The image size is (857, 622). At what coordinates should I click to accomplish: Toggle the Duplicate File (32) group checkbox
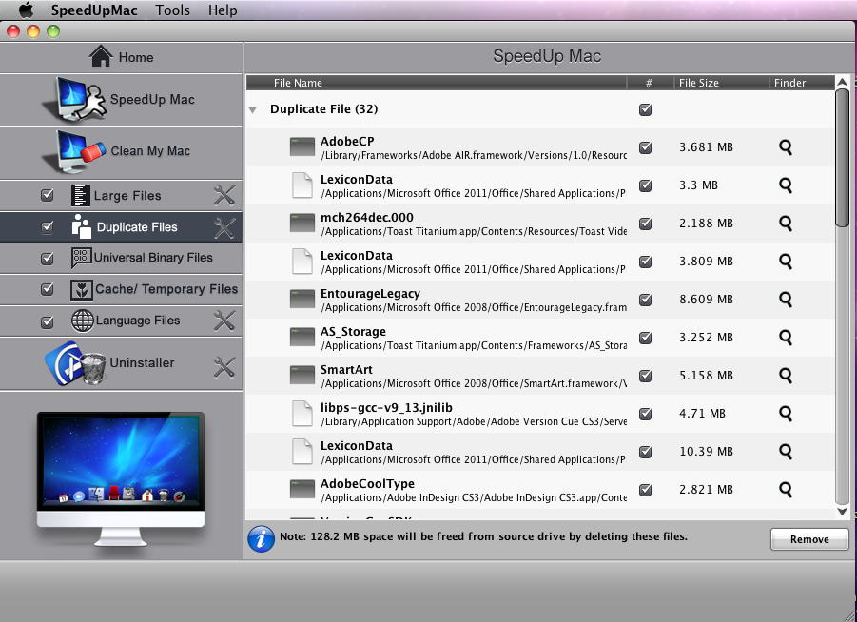(x=646, y=109)
